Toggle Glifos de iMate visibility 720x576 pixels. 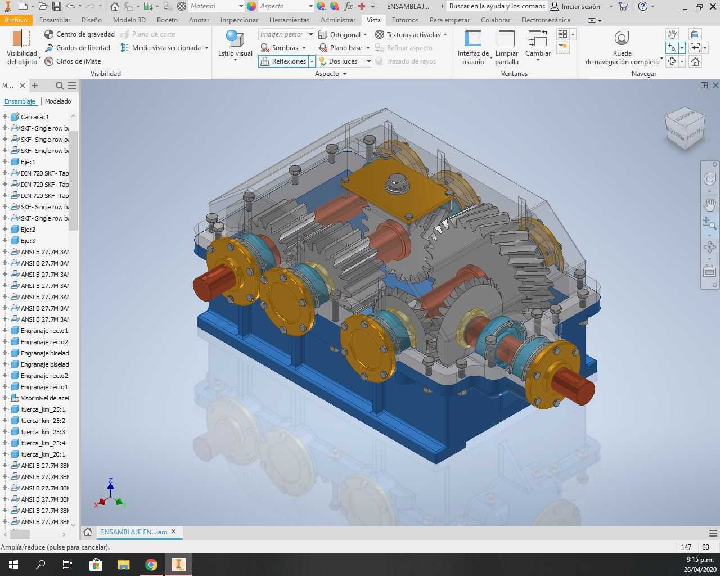tap(73, 61)
